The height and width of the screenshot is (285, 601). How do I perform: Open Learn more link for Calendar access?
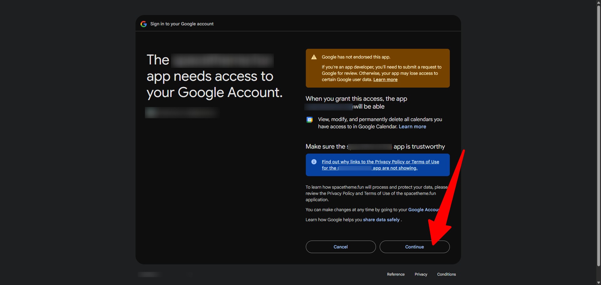(412, 127)
